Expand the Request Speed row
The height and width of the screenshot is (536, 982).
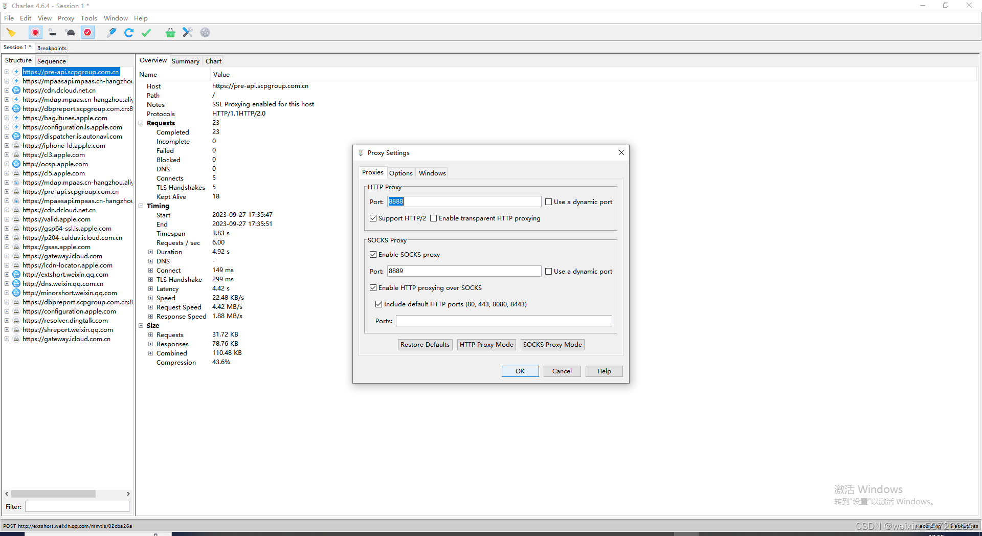151,307
